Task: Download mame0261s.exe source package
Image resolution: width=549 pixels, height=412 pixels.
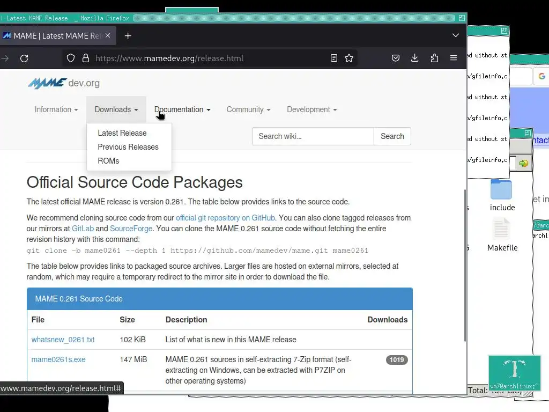Action: (58, 359)
